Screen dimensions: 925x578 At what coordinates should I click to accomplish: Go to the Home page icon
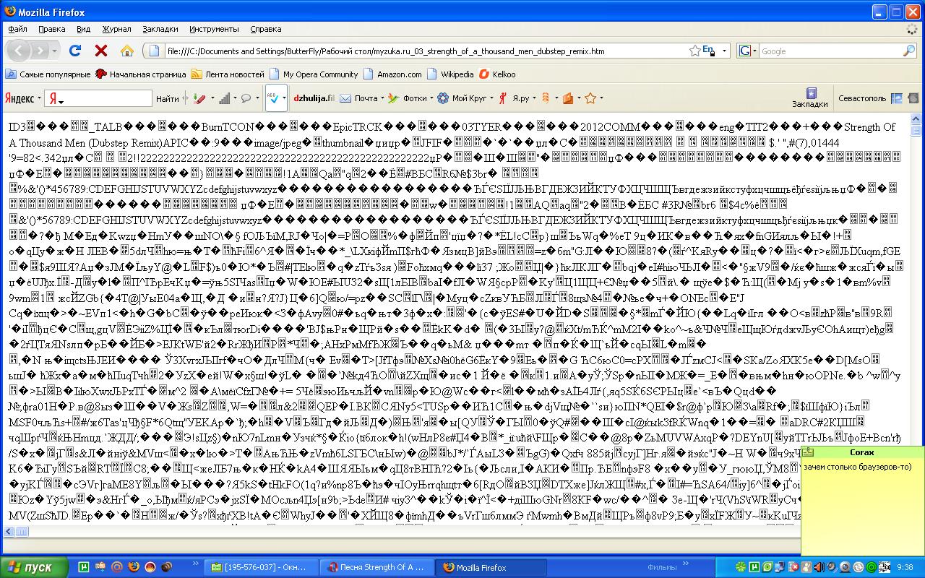tap(127, 51)
